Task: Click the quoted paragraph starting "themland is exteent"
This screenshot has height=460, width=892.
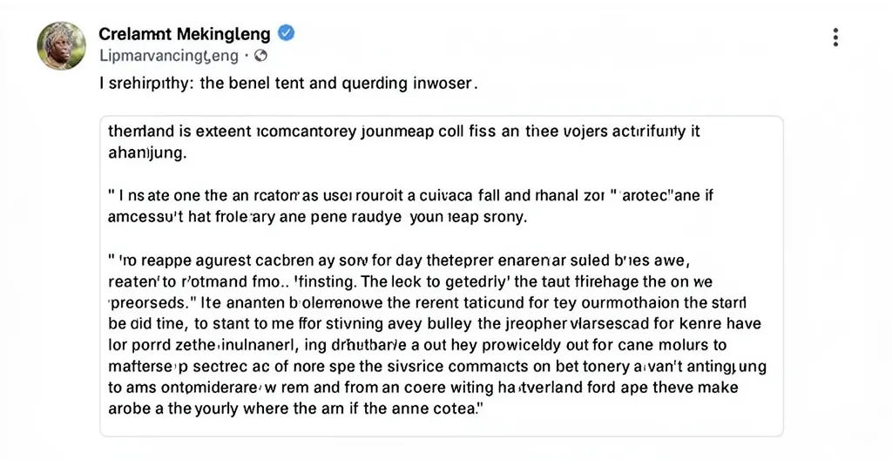Action: pyautogui.click(x=404, y=133)
